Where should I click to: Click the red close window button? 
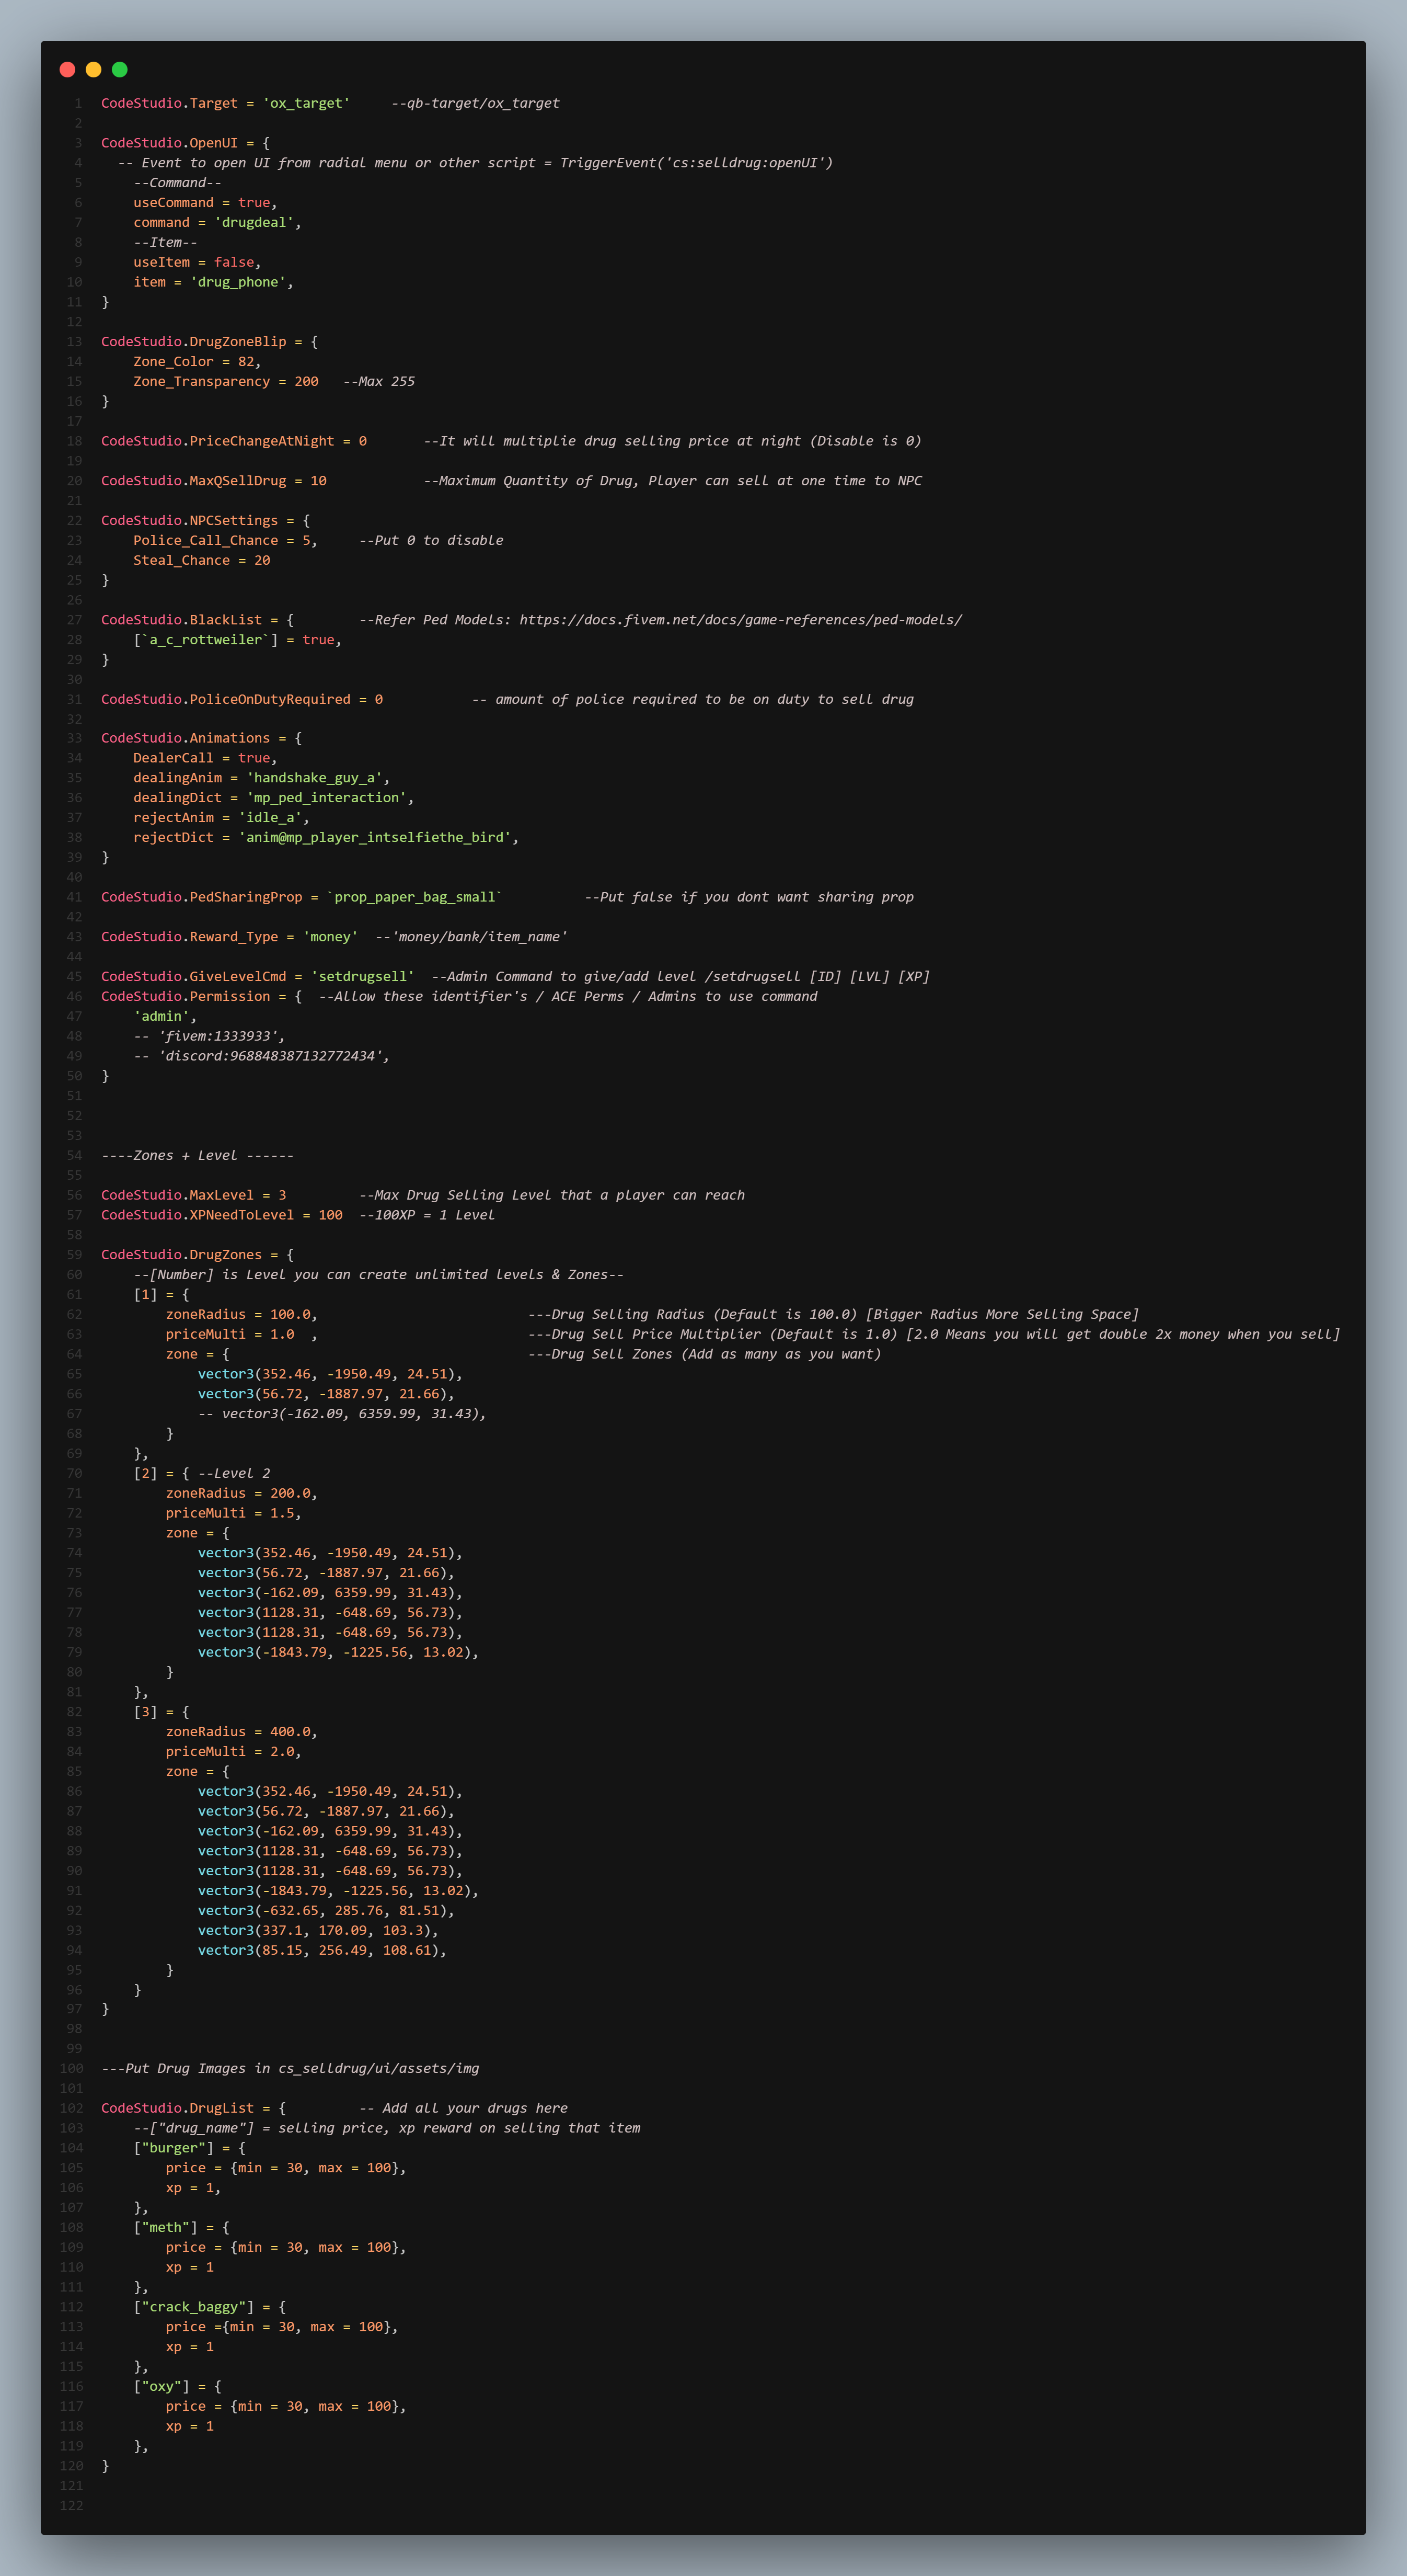66,69
